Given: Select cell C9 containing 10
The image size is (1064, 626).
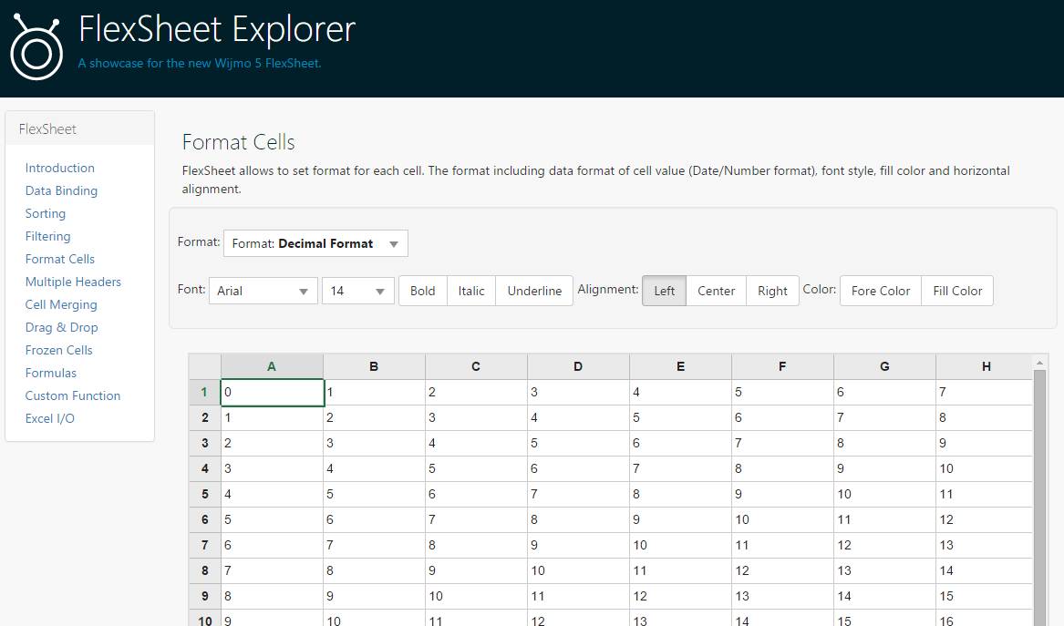Looking at the screenshot, I should pyautogui.click(x=476, y=596).
